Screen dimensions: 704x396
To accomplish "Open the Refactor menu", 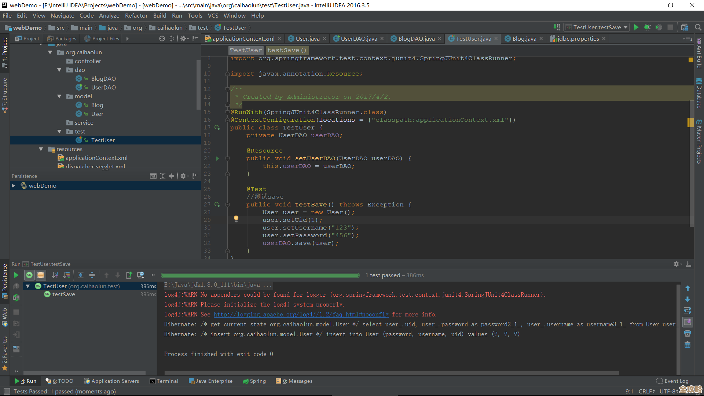I will click(136, 16).
